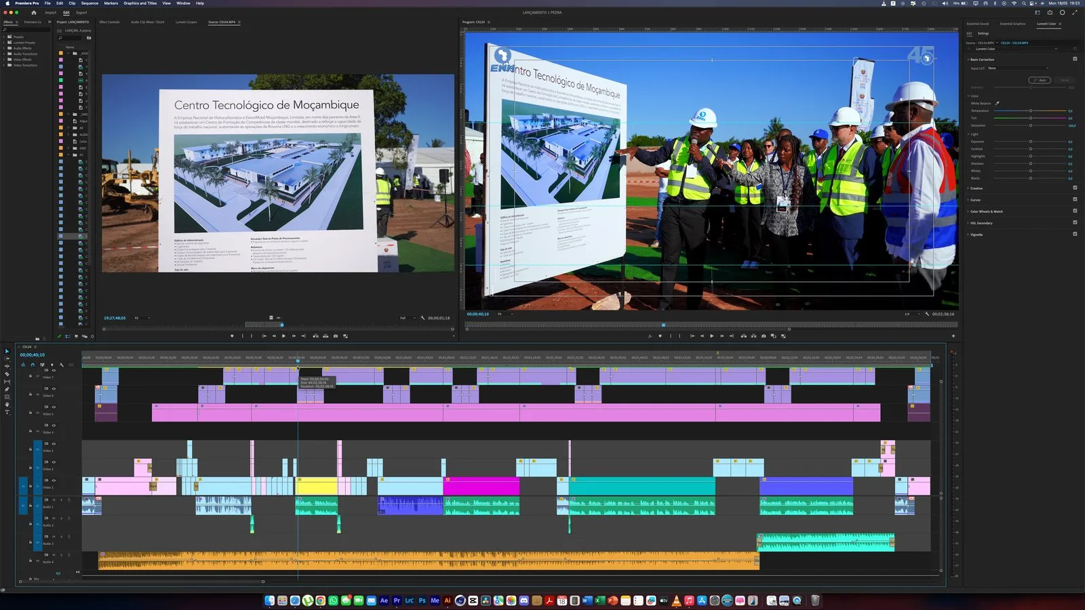
Task: Switch to the Effect Controls tab
Action: tap(109, 22)
